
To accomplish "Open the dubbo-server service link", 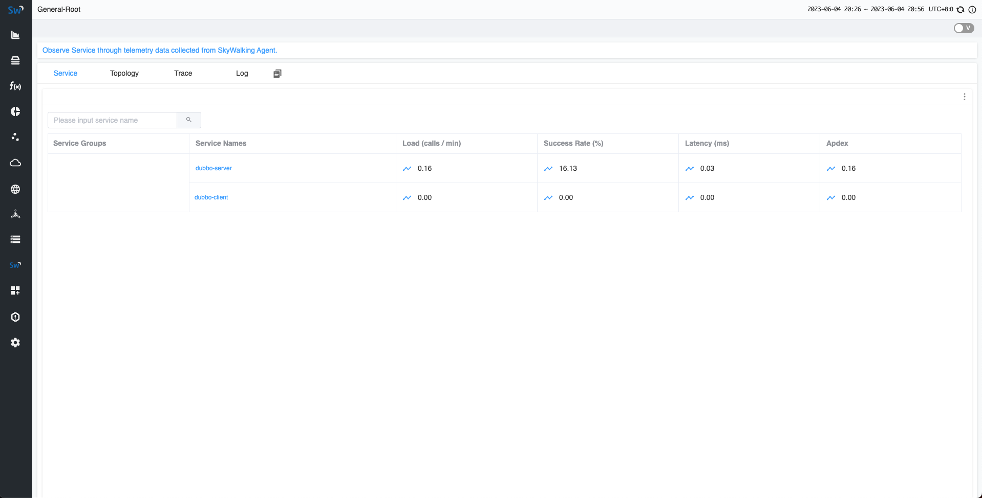I will coord(214,168).
